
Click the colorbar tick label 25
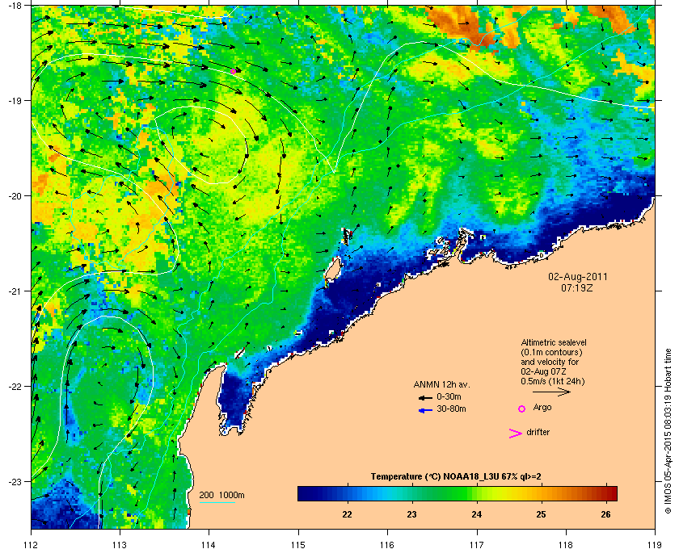coord(542,514)
